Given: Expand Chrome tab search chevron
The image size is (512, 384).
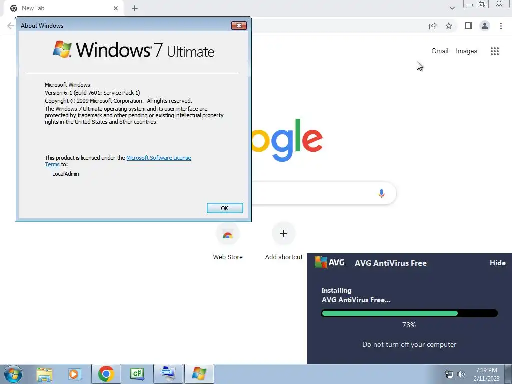Looking at the screenshot, I should click(452, 8).
